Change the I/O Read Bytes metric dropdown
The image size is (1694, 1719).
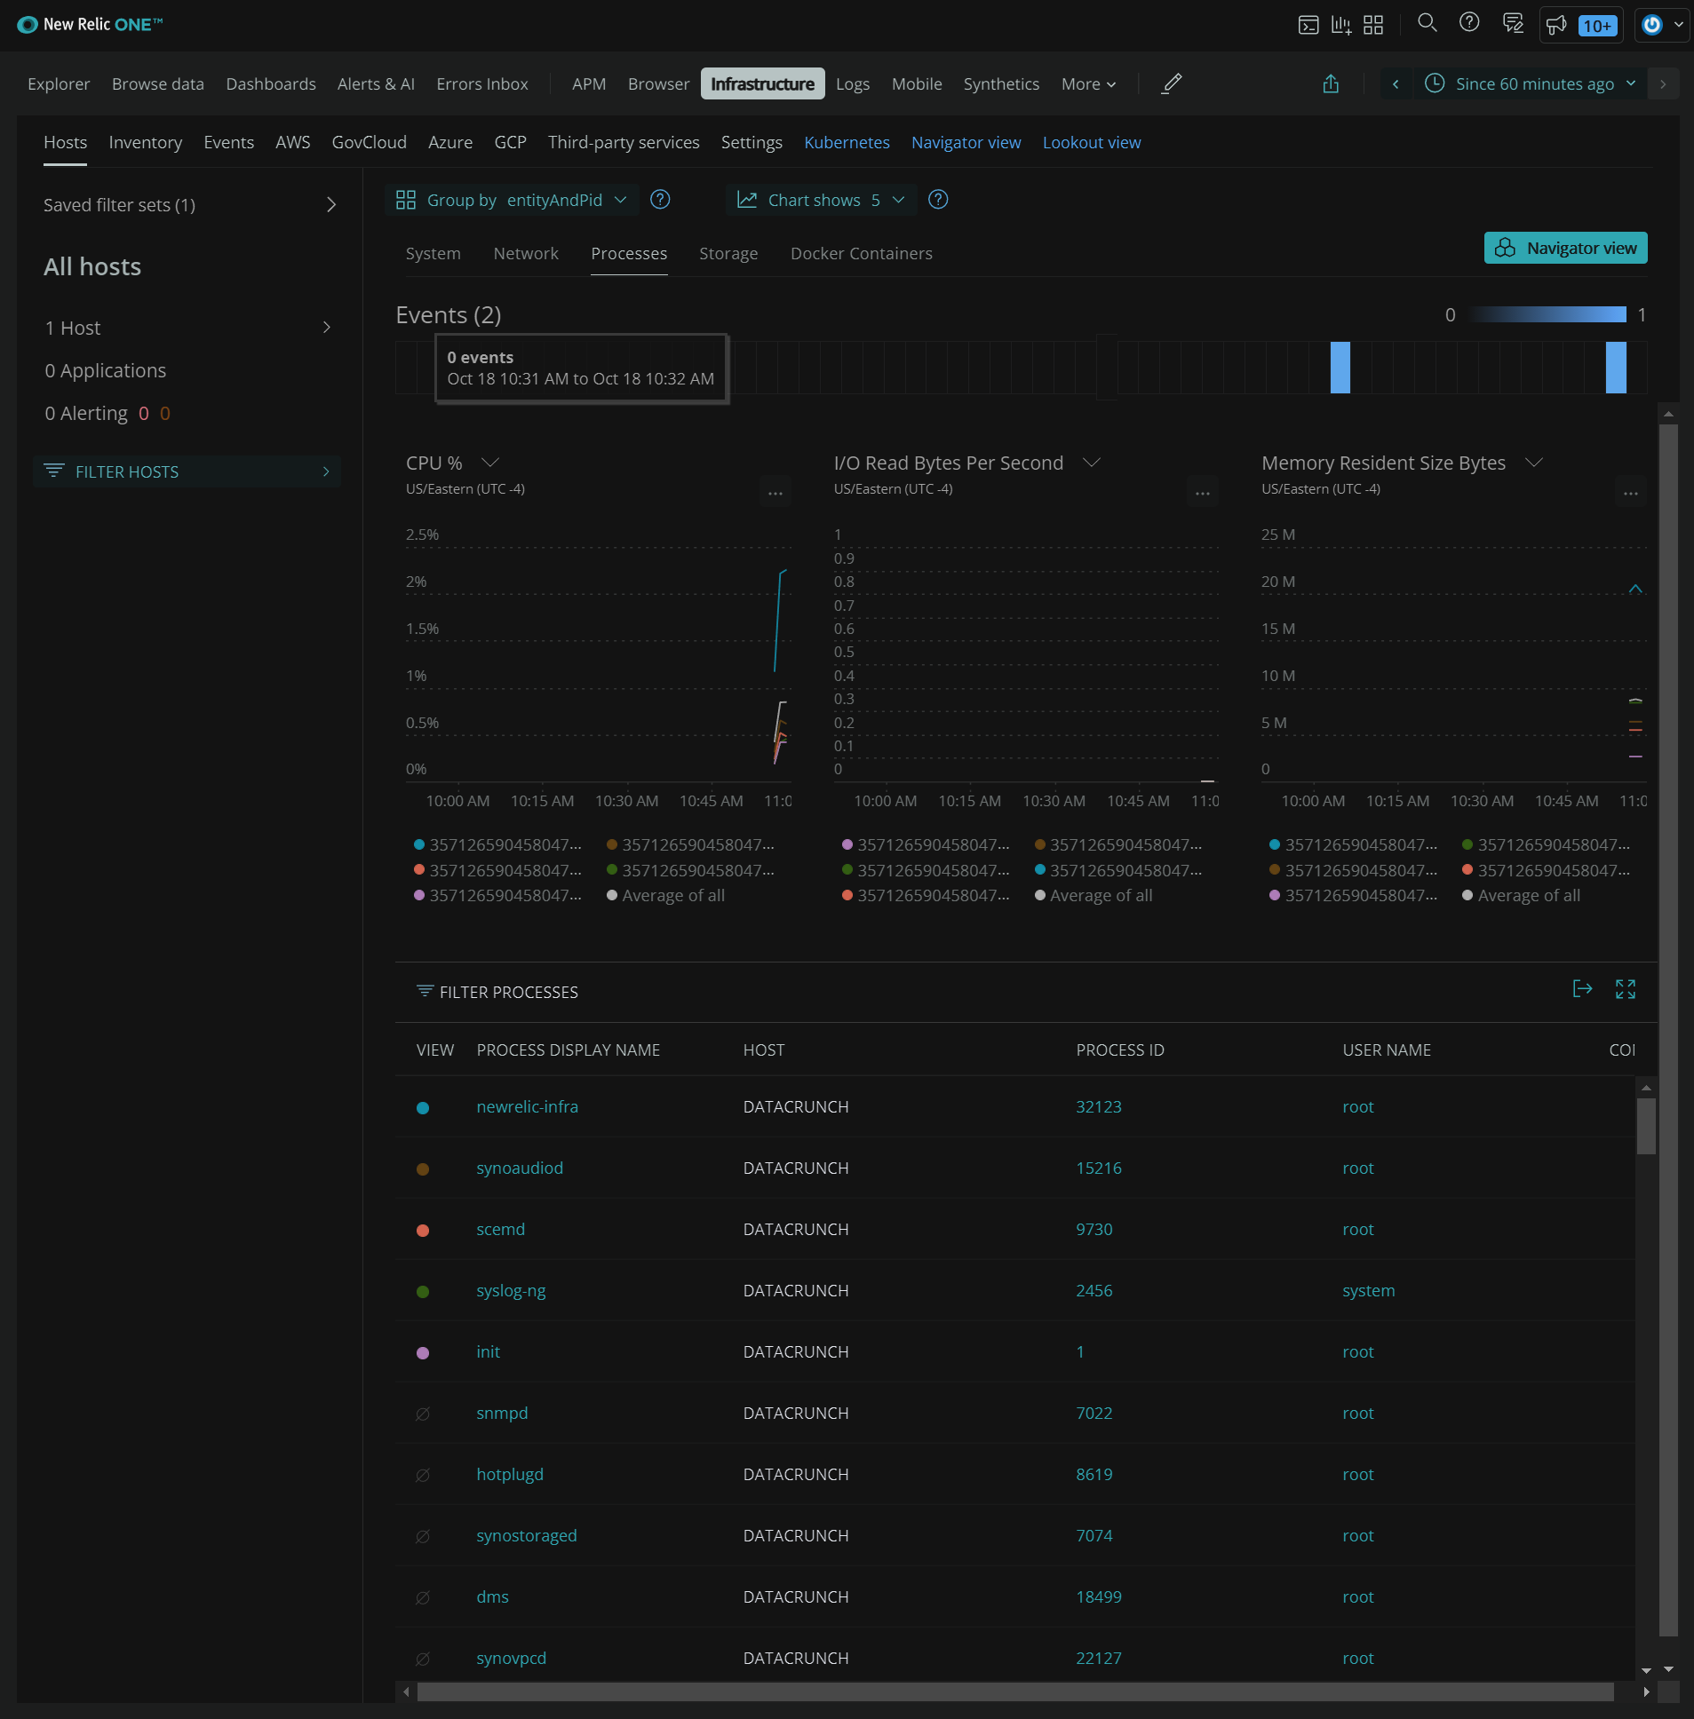[x=1092, y=463]
